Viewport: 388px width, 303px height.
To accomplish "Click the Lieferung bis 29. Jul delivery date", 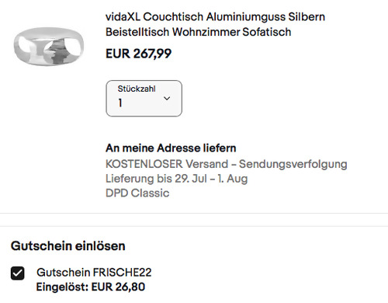I will click(x=156, y=179).
